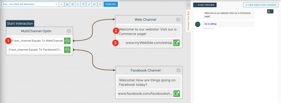
Task: Click the puzzle piece plugin icon
Action: coord(78,4)
